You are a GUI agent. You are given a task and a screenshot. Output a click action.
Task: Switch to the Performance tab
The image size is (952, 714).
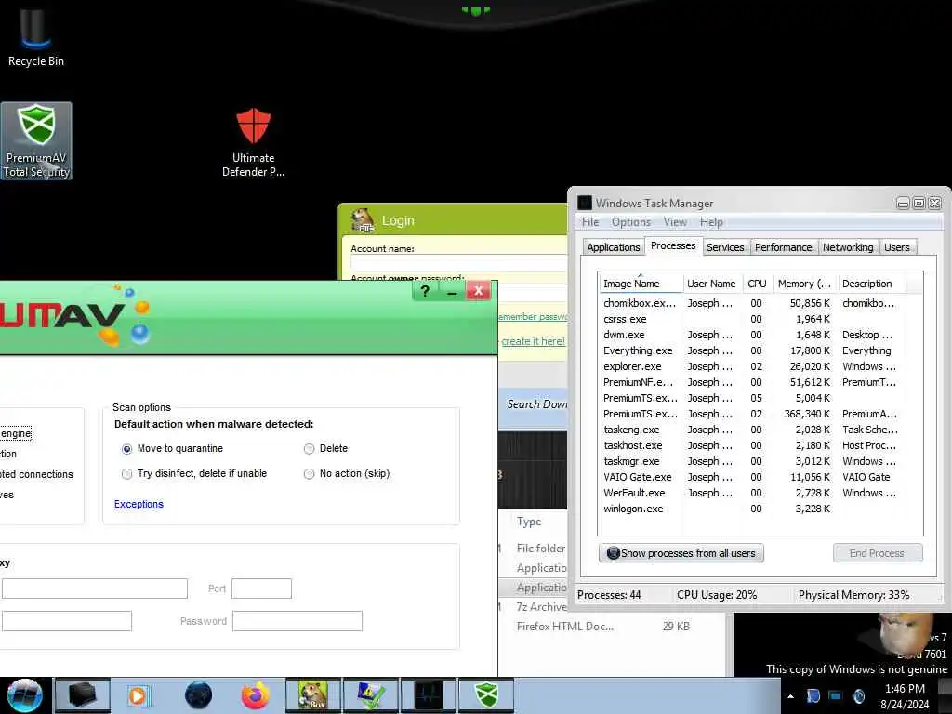(783, 247)
